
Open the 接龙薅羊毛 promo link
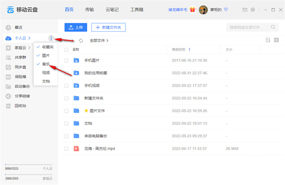point(178,9)
